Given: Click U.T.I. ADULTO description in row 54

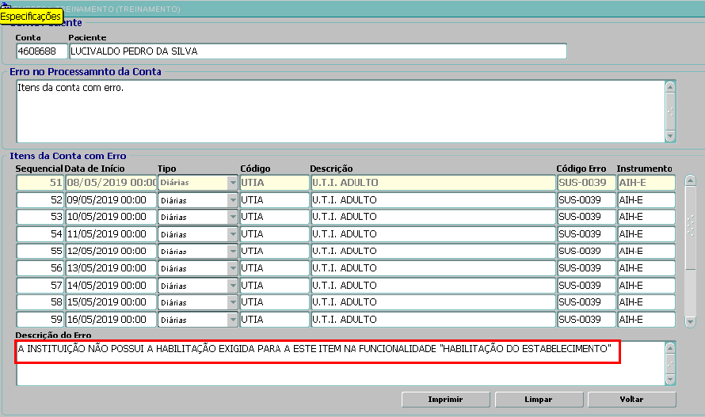Looking at the screenshot, I should coord(433,234).
